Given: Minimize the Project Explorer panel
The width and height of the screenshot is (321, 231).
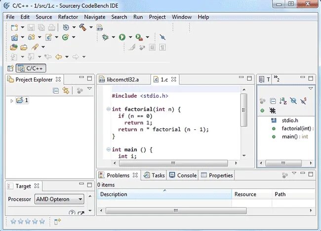Looking at the screenshot, I should point(81,77).
